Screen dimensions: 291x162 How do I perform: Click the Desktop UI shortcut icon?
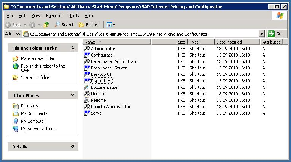87,74
